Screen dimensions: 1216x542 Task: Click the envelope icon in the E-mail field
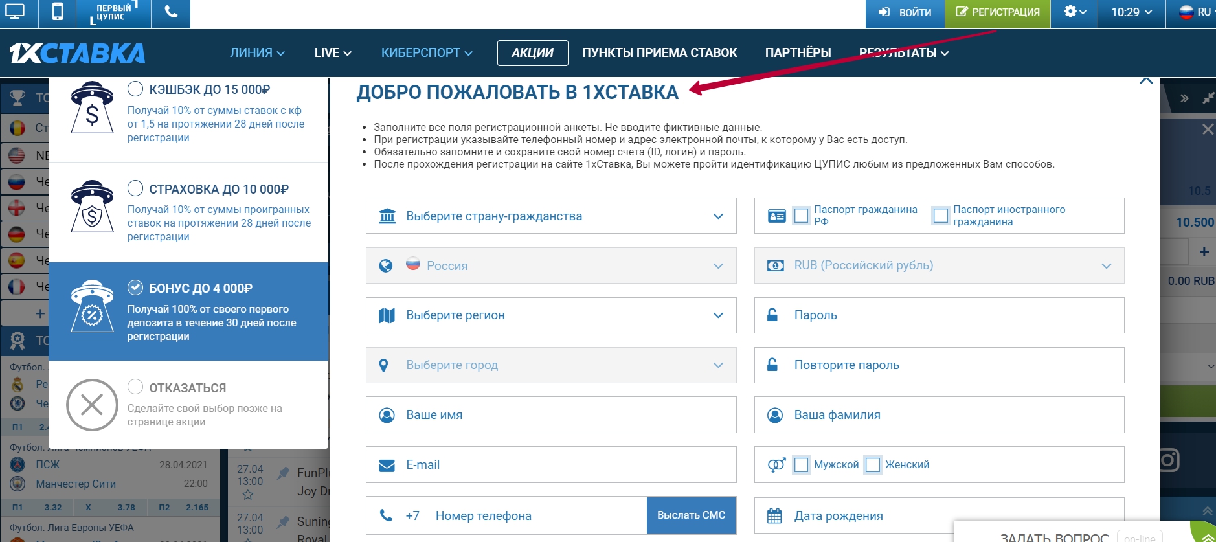pyautogui.click(x=387, y=466)
